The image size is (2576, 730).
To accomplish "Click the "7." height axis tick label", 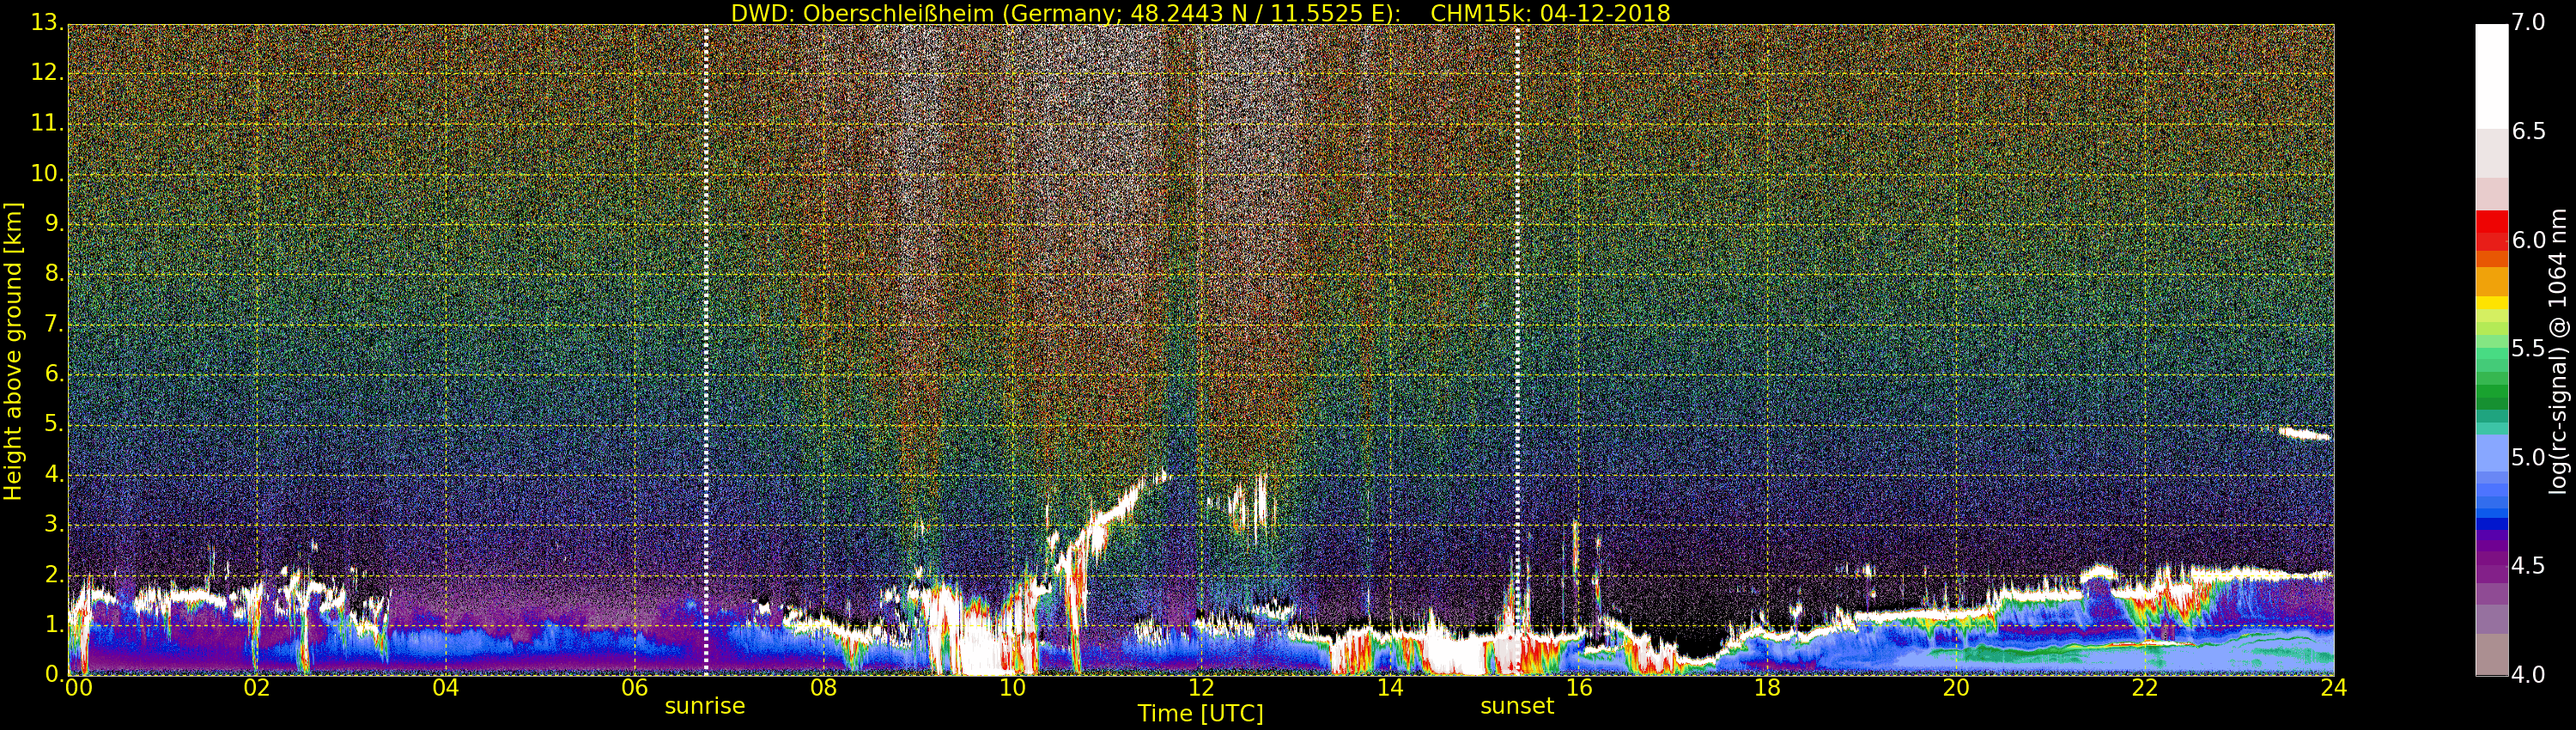I will point(54,324).
